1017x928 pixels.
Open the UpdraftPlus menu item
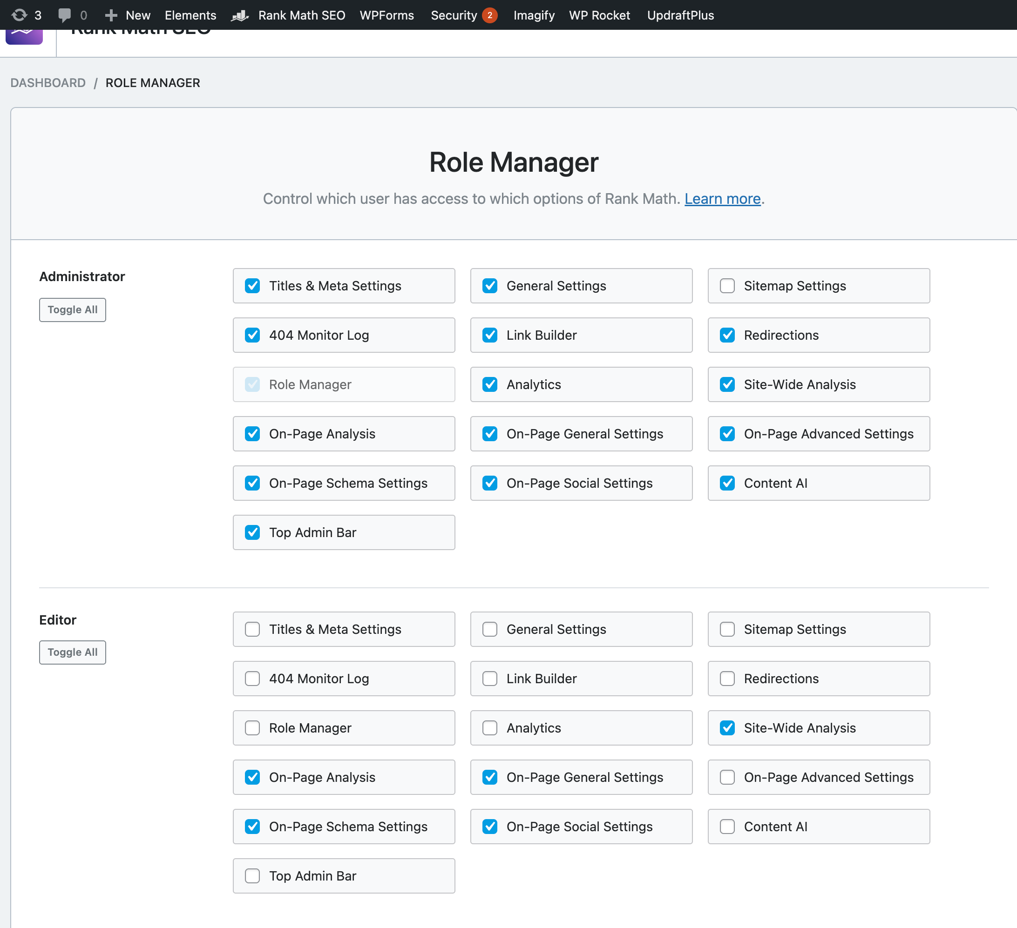coord(680,15)
